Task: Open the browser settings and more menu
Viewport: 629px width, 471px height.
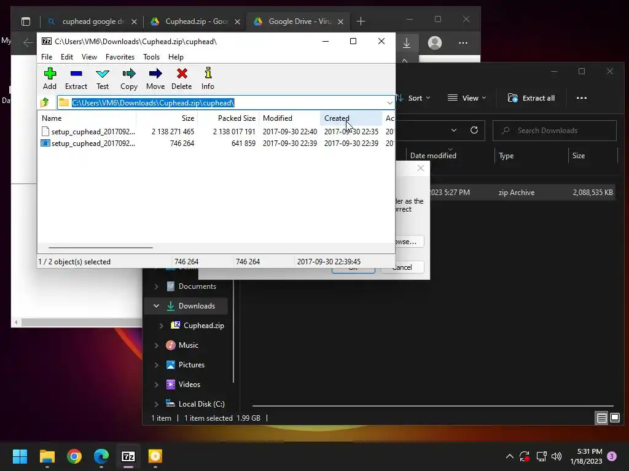Action: pyautogui.click(x=463, y=43)
